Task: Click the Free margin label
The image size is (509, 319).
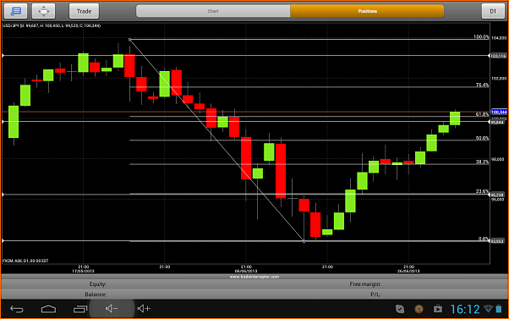Action: tap(365, 284)
